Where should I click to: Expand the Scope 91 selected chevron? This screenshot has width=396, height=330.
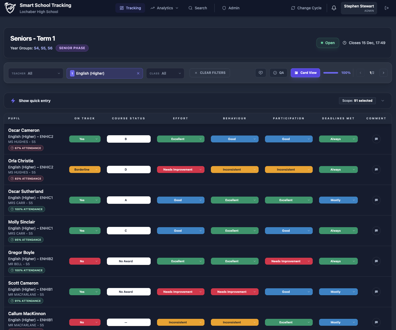(x=382, y=101)
